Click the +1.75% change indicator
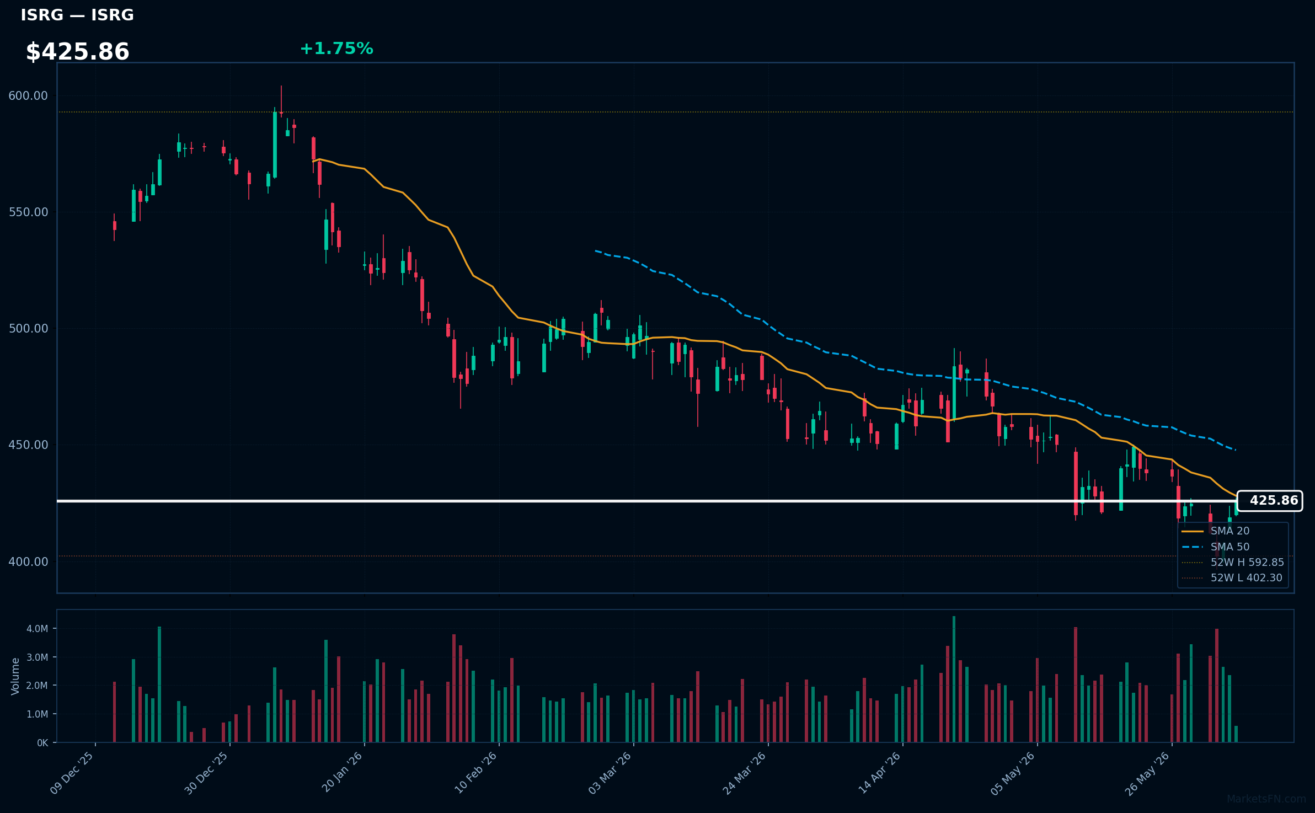 coord(336,49)
